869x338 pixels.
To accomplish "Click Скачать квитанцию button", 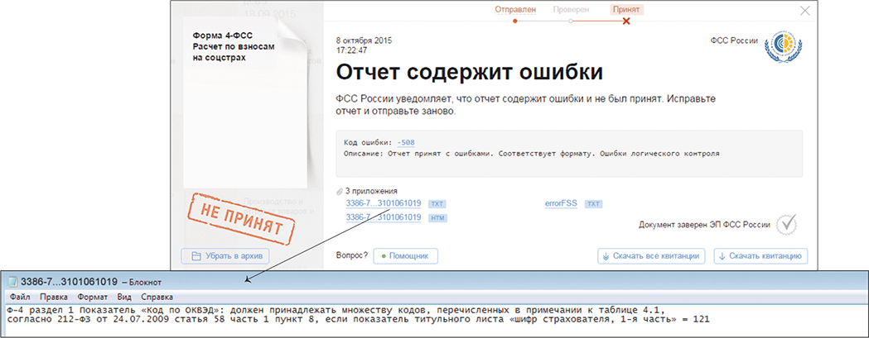I will pos(760,256).
